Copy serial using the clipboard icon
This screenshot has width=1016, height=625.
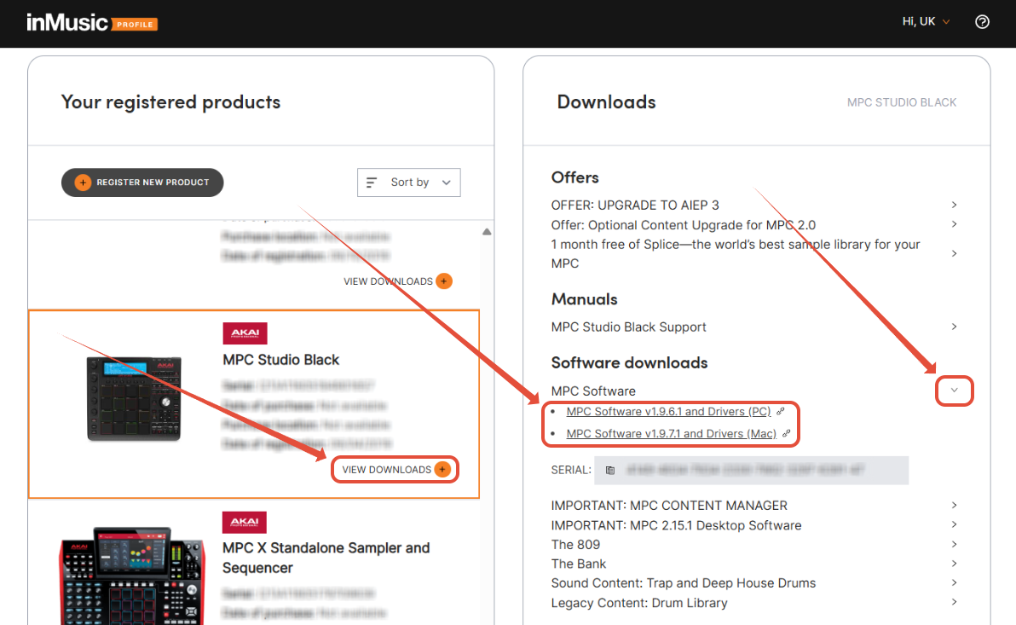tap(609, 470)
